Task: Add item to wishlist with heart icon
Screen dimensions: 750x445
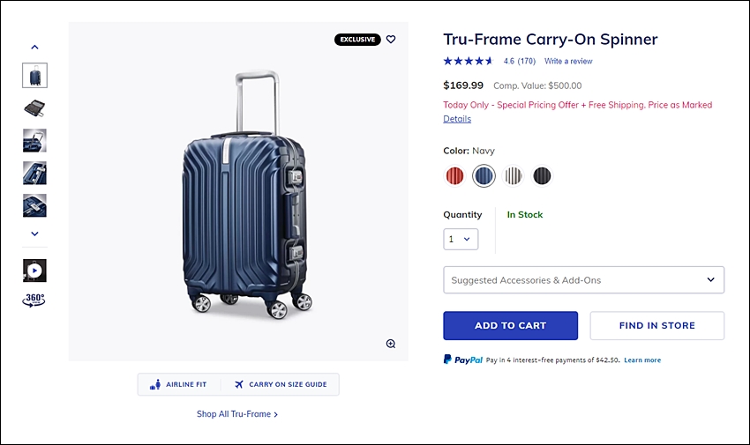Action: tap(391, 39)
